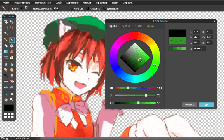
Task: Select the Lasso tool
Action: click(x=12, y=27)
